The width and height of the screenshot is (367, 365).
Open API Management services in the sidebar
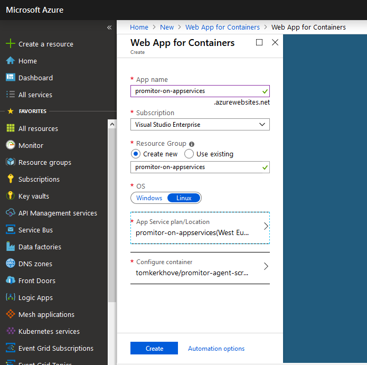(58, 213)
